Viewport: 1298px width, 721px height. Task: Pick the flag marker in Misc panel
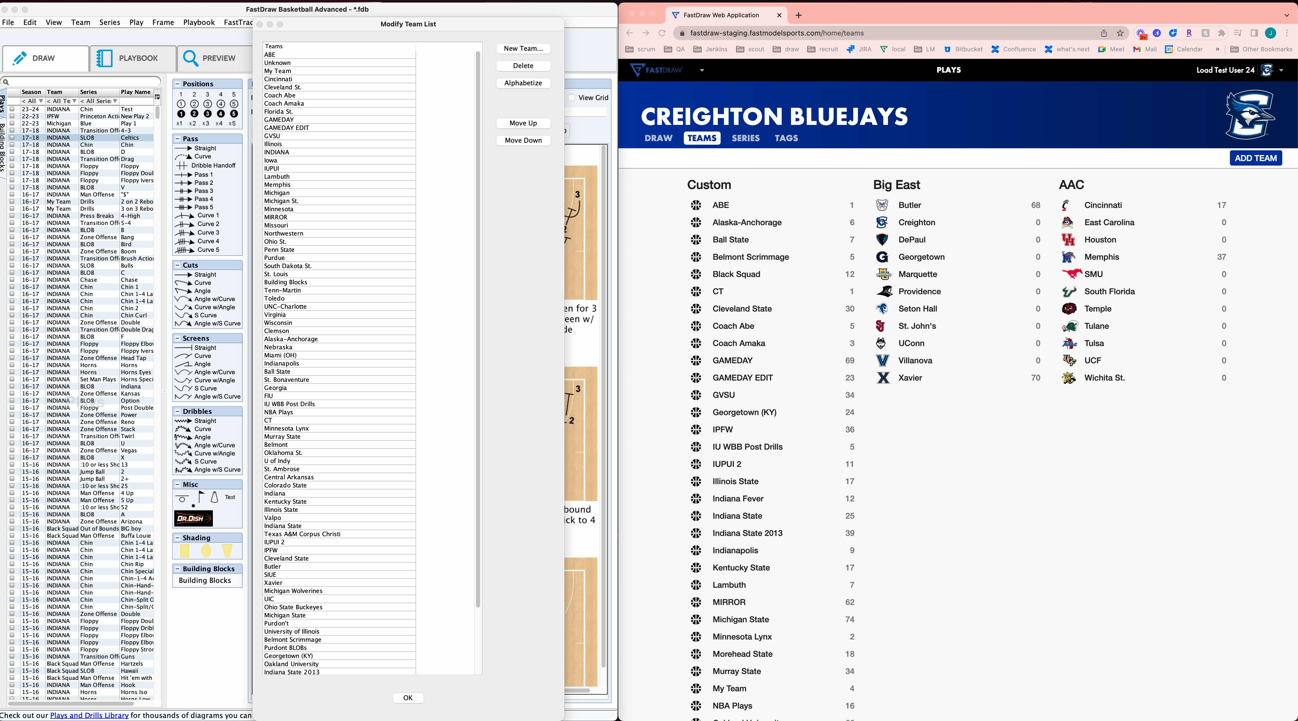pos(201,497)
